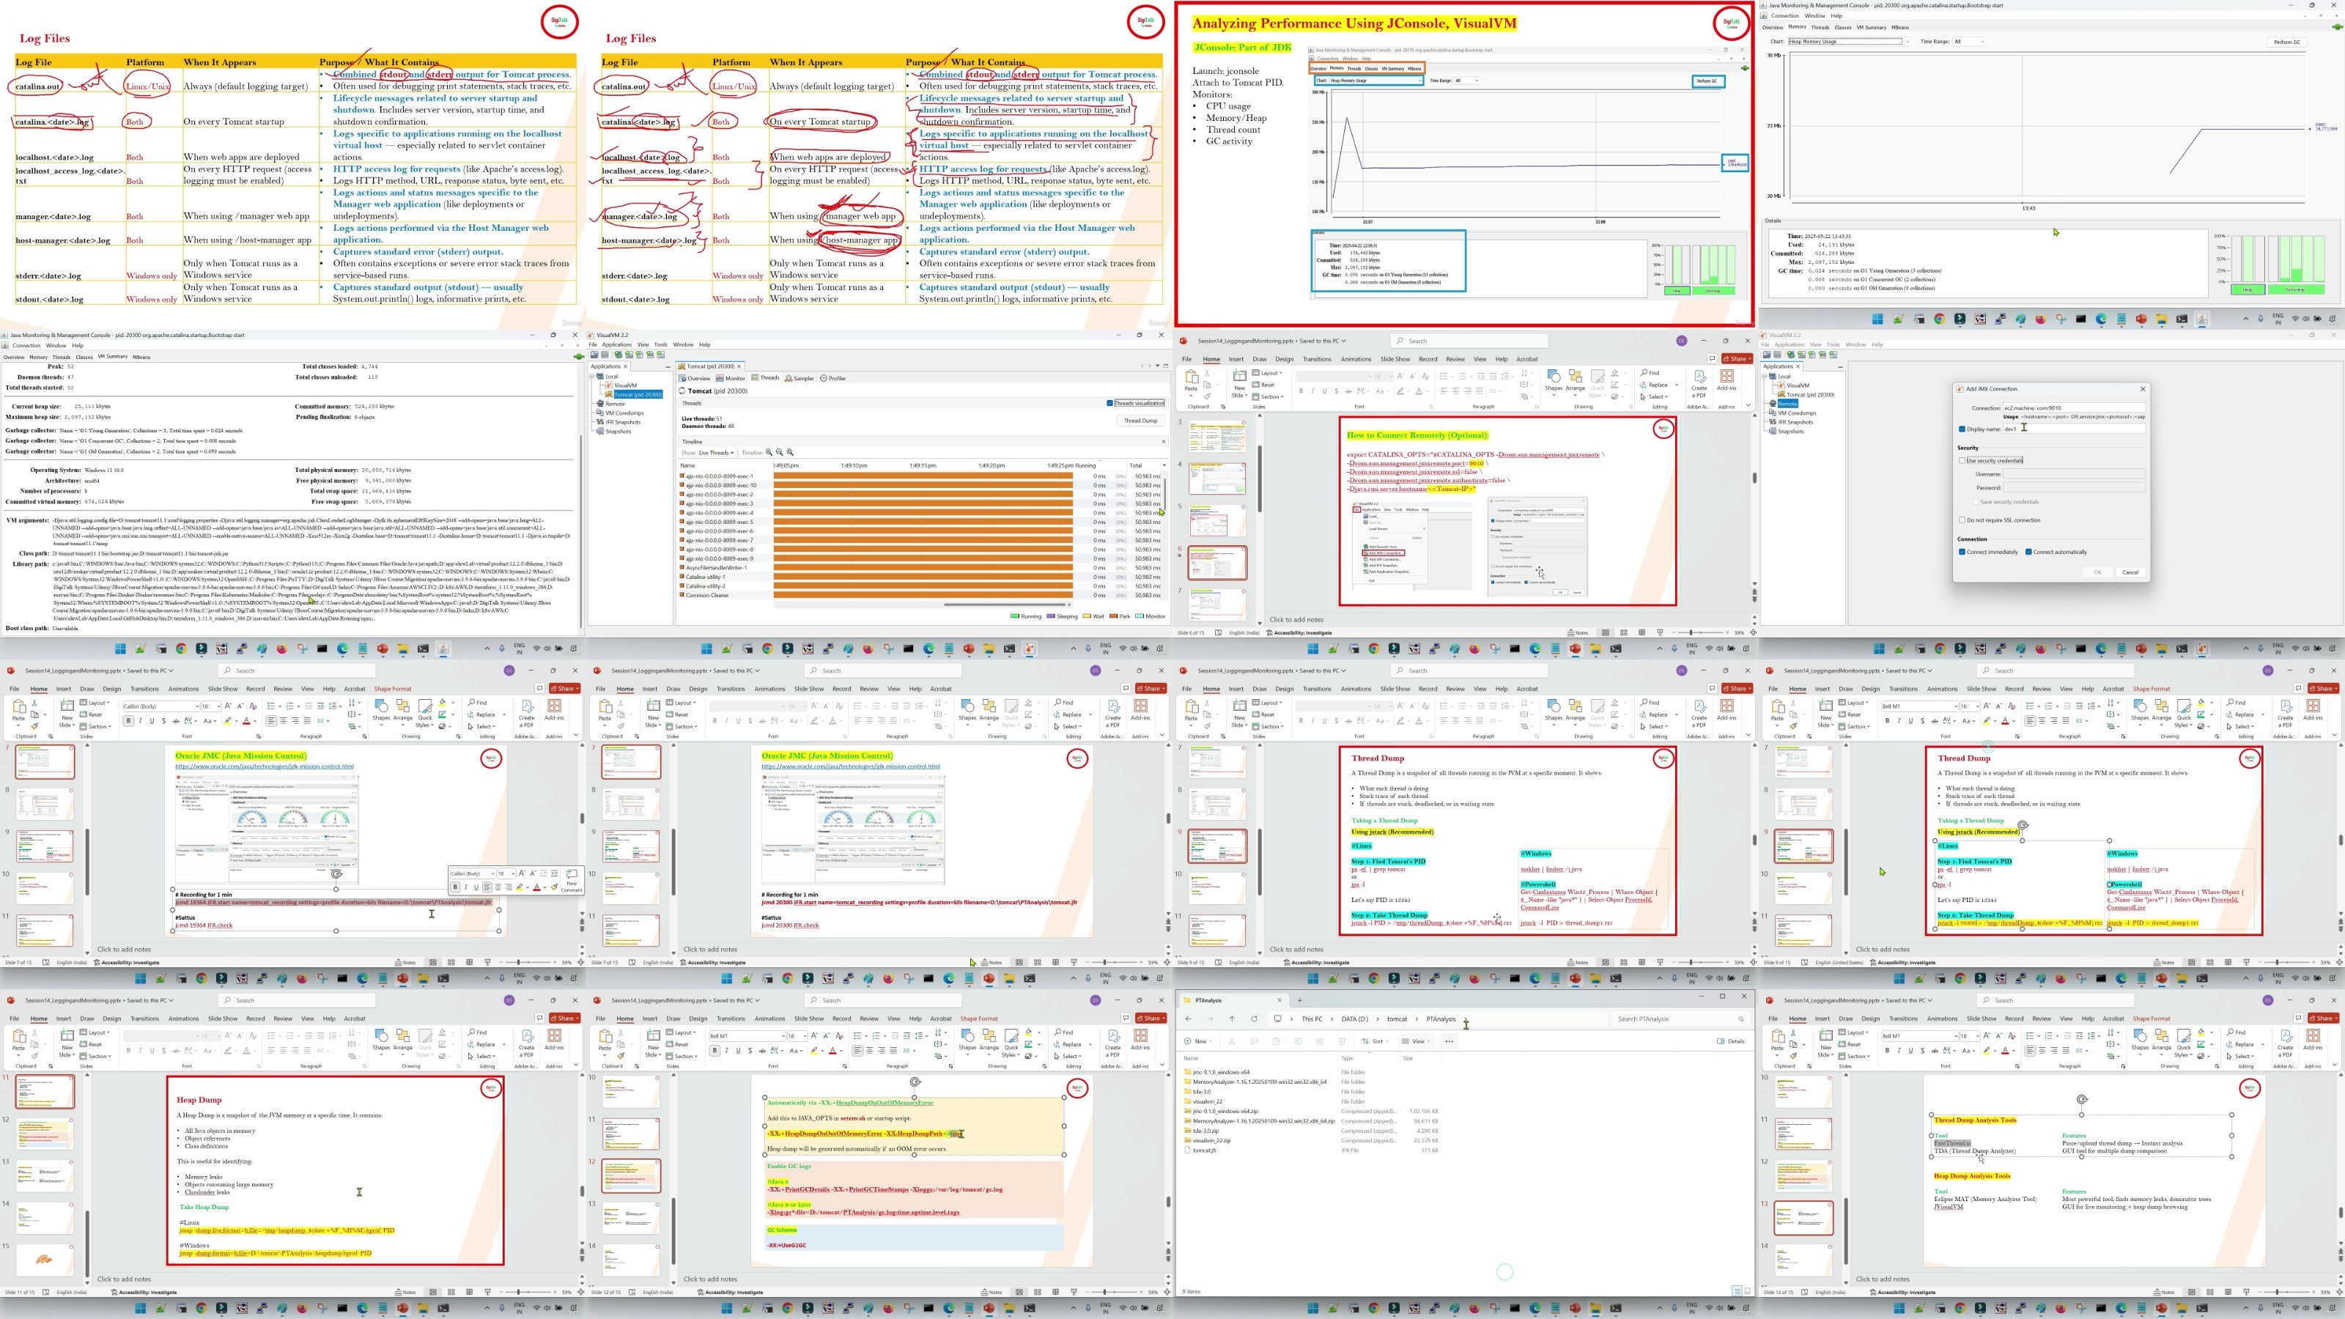Click Find in How to Connect Remotely PowerPoint window
2345x1319 pixels.
click(1650, 373)
